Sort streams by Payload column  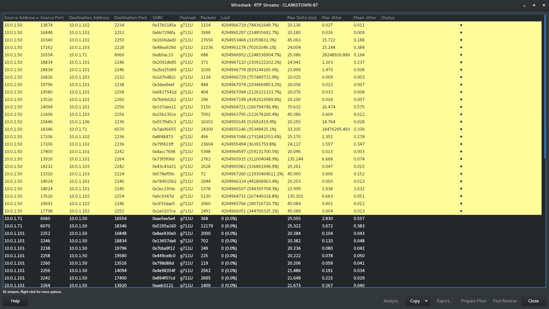tap(189, 18)
